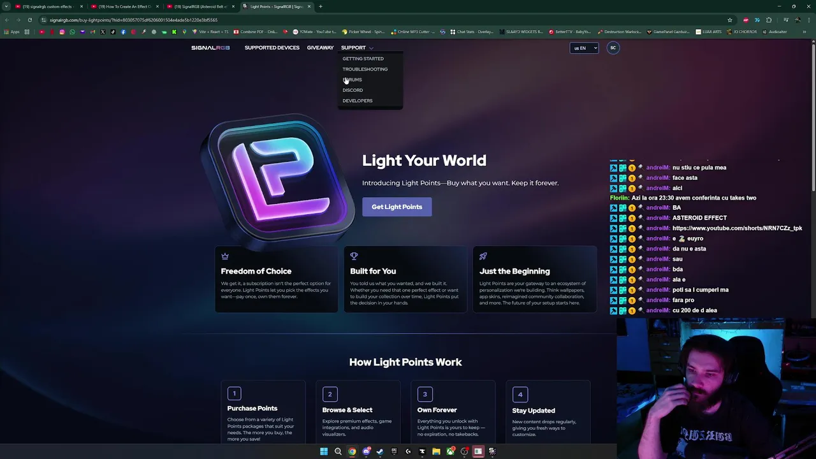
Task: Open the language selector dropdown showing EN
Action: click(584, 48)
